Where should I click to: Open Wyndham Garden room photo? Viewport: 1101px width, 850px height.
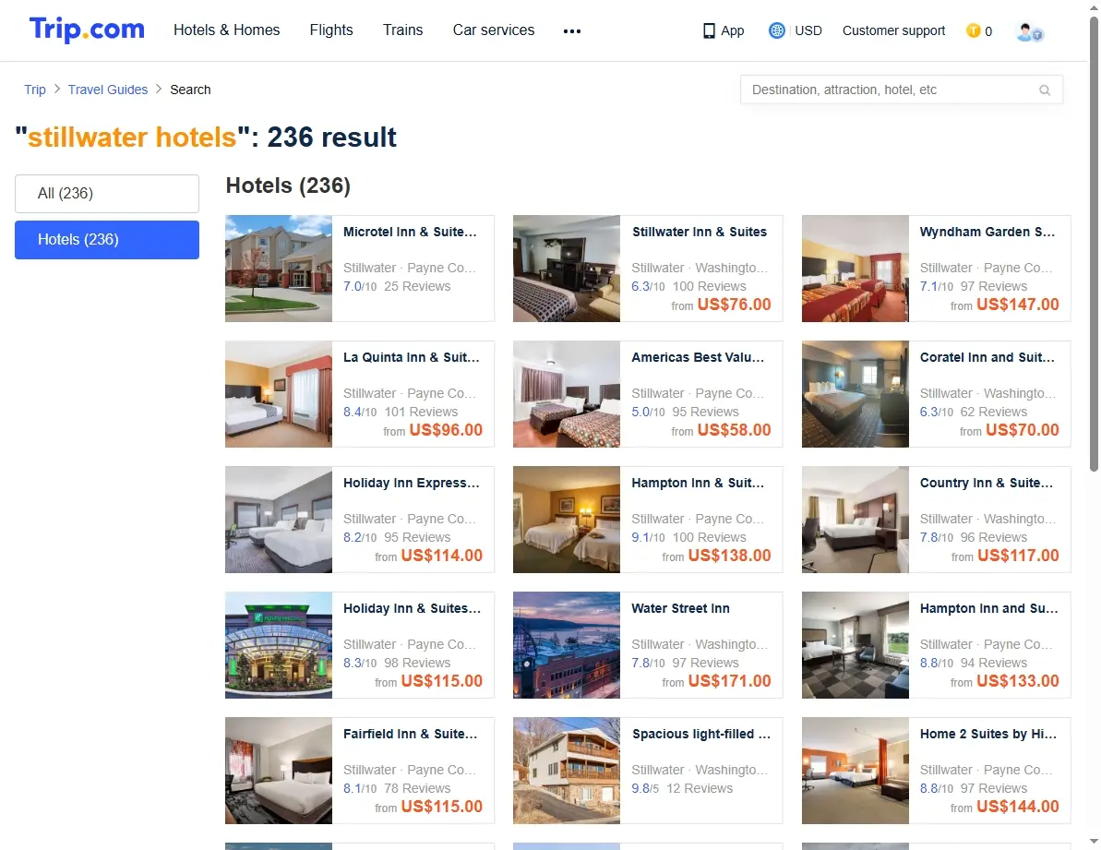[x=856, y=269]
